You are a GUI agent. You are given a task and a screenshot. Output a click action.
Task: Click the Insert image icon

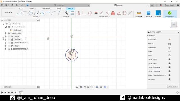tap(148, 13)
